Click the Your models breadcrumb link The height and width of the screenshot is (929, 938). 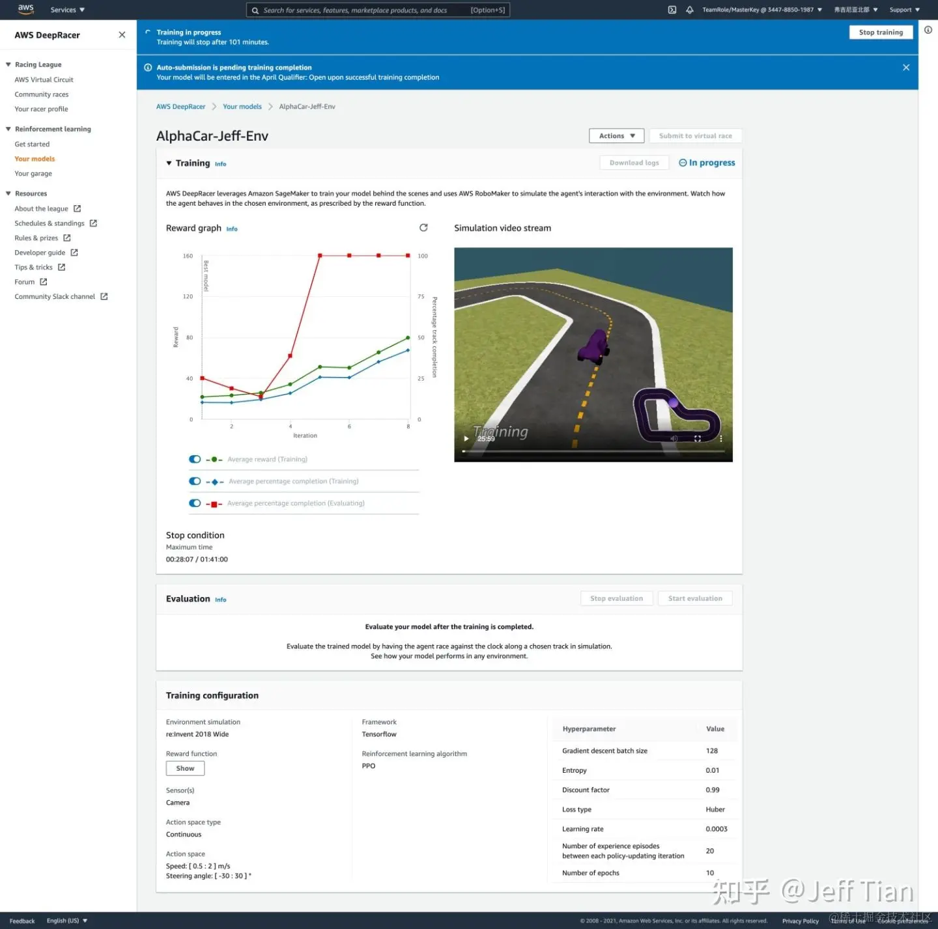click(x=242, y=107)
